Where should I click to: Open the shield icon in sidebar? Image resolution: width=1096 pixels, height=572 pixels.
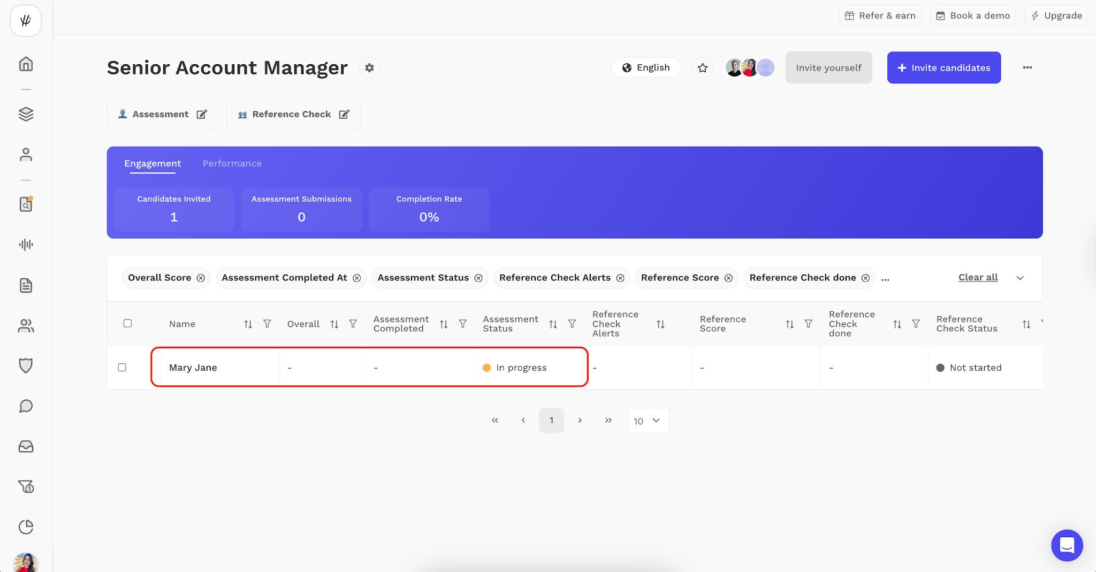pyautogui.click(x=26, y=365)
